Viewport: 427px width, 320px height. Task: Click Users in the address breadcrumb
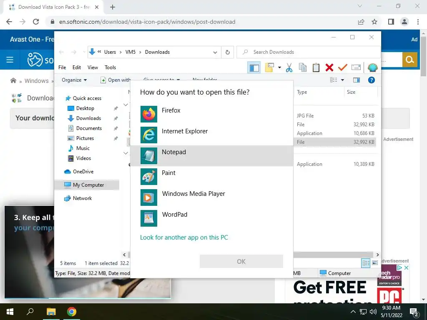[110, 52]
